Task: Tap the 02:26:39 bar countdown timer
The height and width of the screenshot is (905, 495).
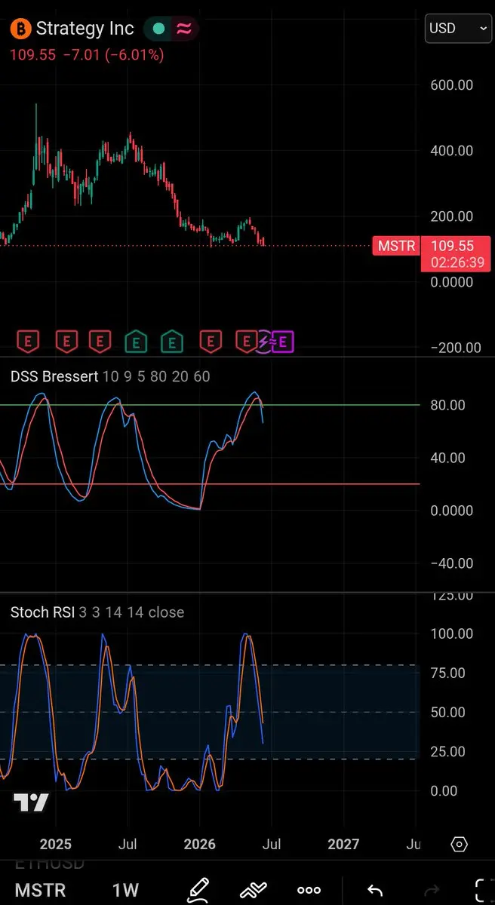Action: tap(457, 262)
